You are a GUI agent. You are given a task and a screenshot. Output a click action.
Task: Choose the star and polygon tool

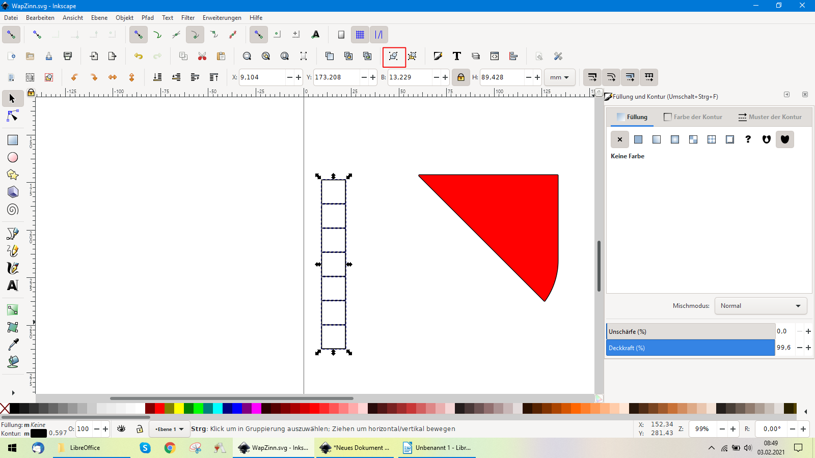click(x=13, y=175)
